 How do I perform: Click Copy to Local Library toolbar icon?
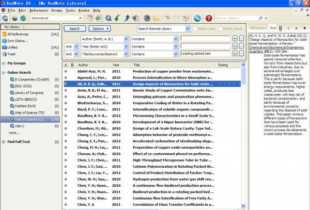click(90, 18)
